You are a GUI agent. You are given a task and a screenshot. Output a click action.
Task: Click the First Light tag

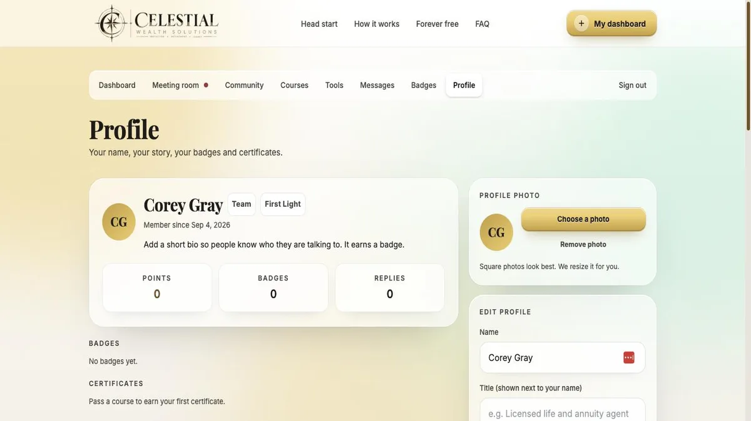coord(283,204)
